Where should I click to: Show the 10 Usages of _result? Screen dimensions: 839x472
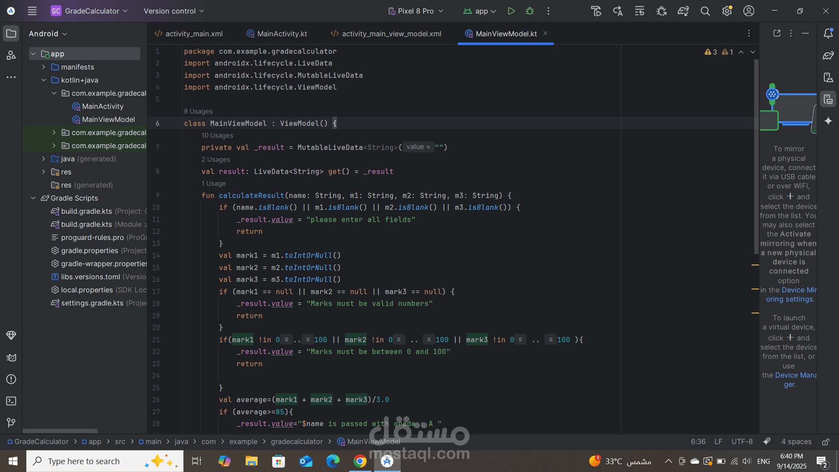click(x=217, y=135)
